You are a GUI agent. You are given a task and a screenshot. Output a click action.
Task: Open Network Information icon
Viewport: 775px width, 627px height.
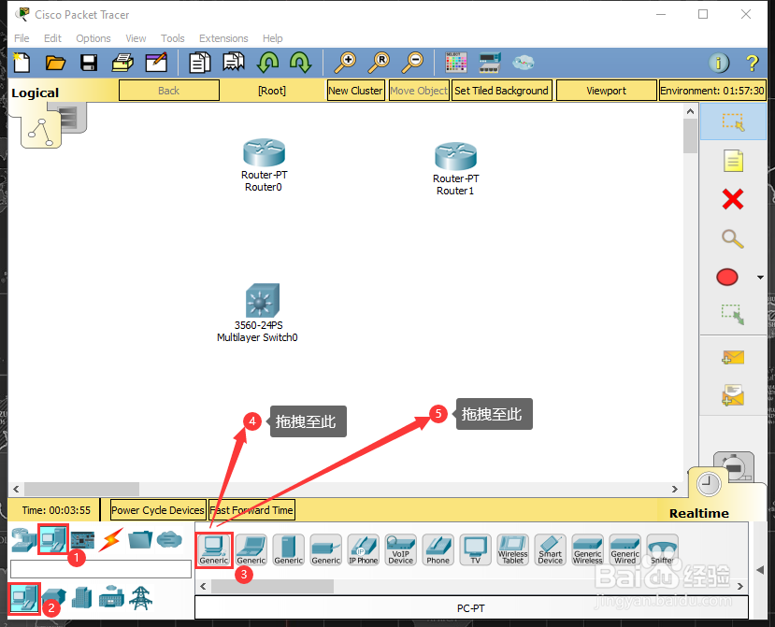(x=719, y=63)
